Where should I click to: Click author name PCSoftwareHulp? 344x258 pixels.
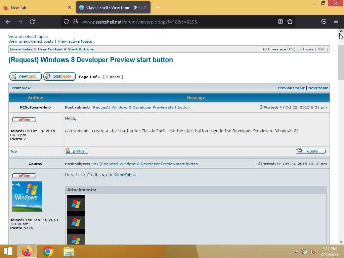(35, 107)
